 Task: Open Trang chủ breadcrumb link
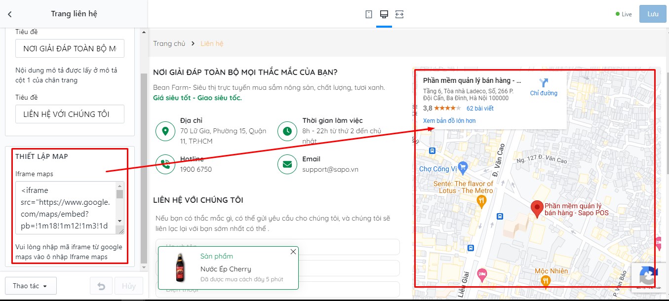pos(169,43)
